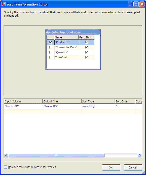This screenshot has height=175, width=146.
Task: Check the TotalCost sort column checkbox
Action: [x=51, y=57]
